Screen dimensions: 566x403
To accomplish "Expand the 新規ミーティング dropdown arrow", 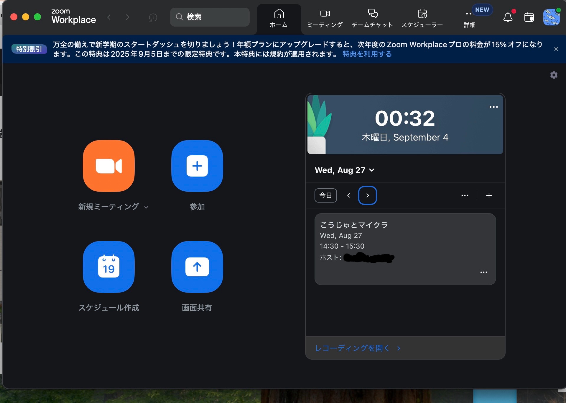I will click(x=146, y=207).
